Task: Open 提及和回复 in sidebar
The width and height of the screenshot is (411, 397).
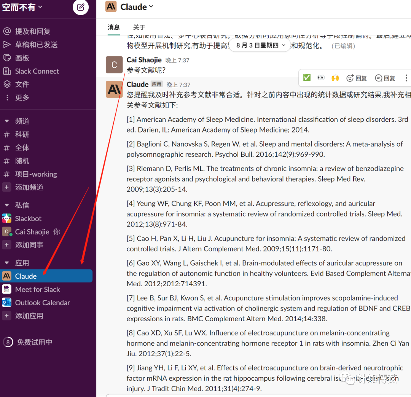Action: coord(32,32)
